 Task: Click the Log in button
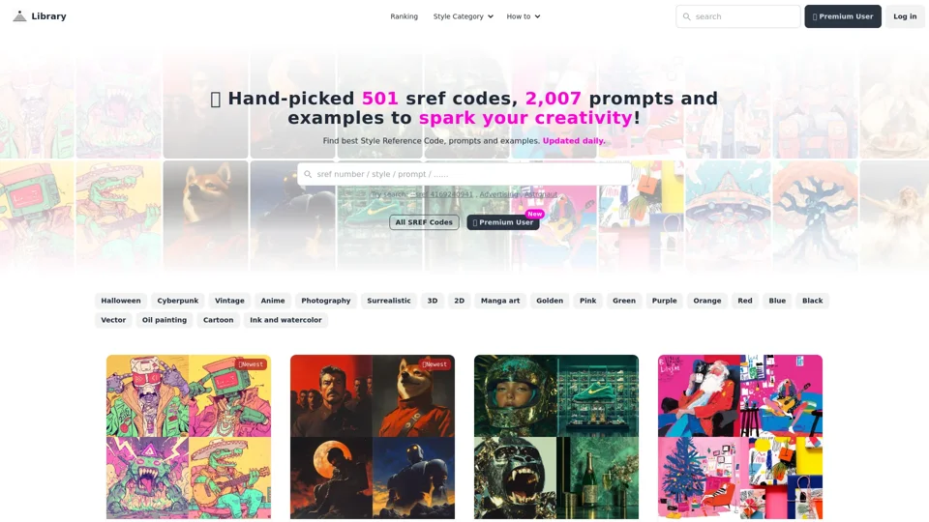(x=905, y=16)
